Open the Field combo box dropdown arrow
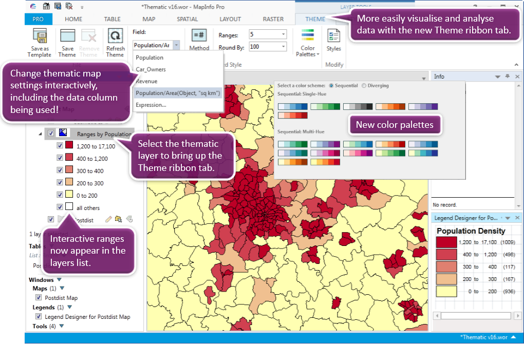Image resolution: width=524 pixels, height=344 pixels. (x=176, y=45)
